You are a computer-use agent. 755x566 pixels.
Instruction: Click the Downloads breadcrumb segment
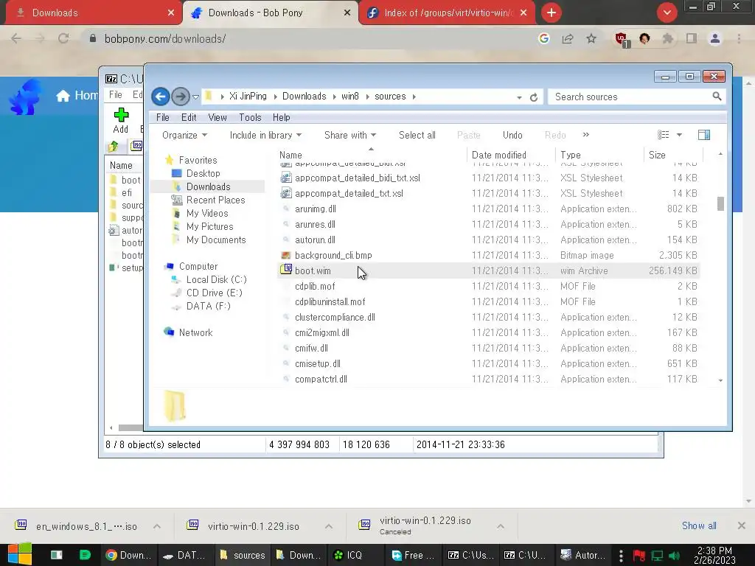[304, 97]
